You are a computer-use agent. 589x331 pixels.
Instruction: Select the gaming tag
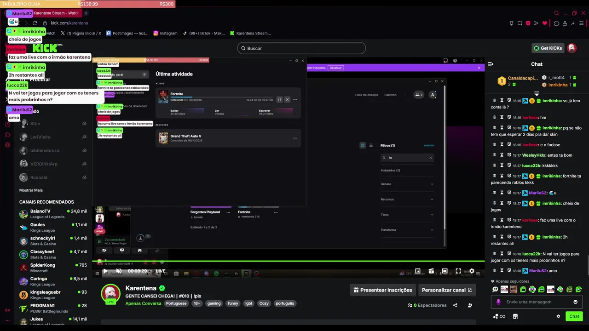pyautogui.click(x=214, y=303)
